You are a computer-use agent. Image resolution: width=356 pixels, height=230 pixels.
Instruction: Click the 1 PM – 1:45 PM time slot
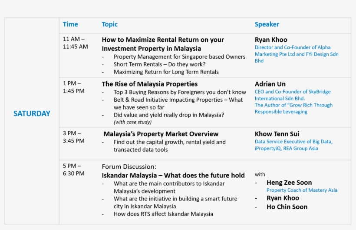point(74,87)
